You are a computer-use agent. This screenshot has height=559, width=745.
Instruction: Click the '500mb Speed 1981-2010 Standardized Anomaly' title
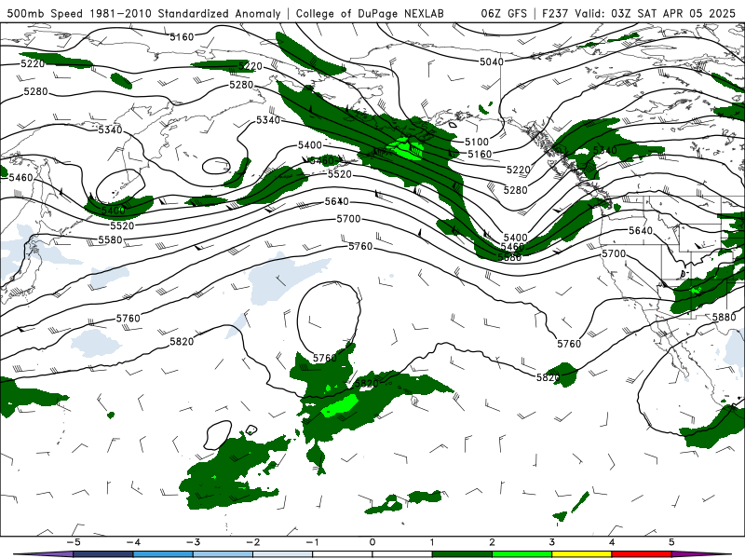[x=143, y=13]
